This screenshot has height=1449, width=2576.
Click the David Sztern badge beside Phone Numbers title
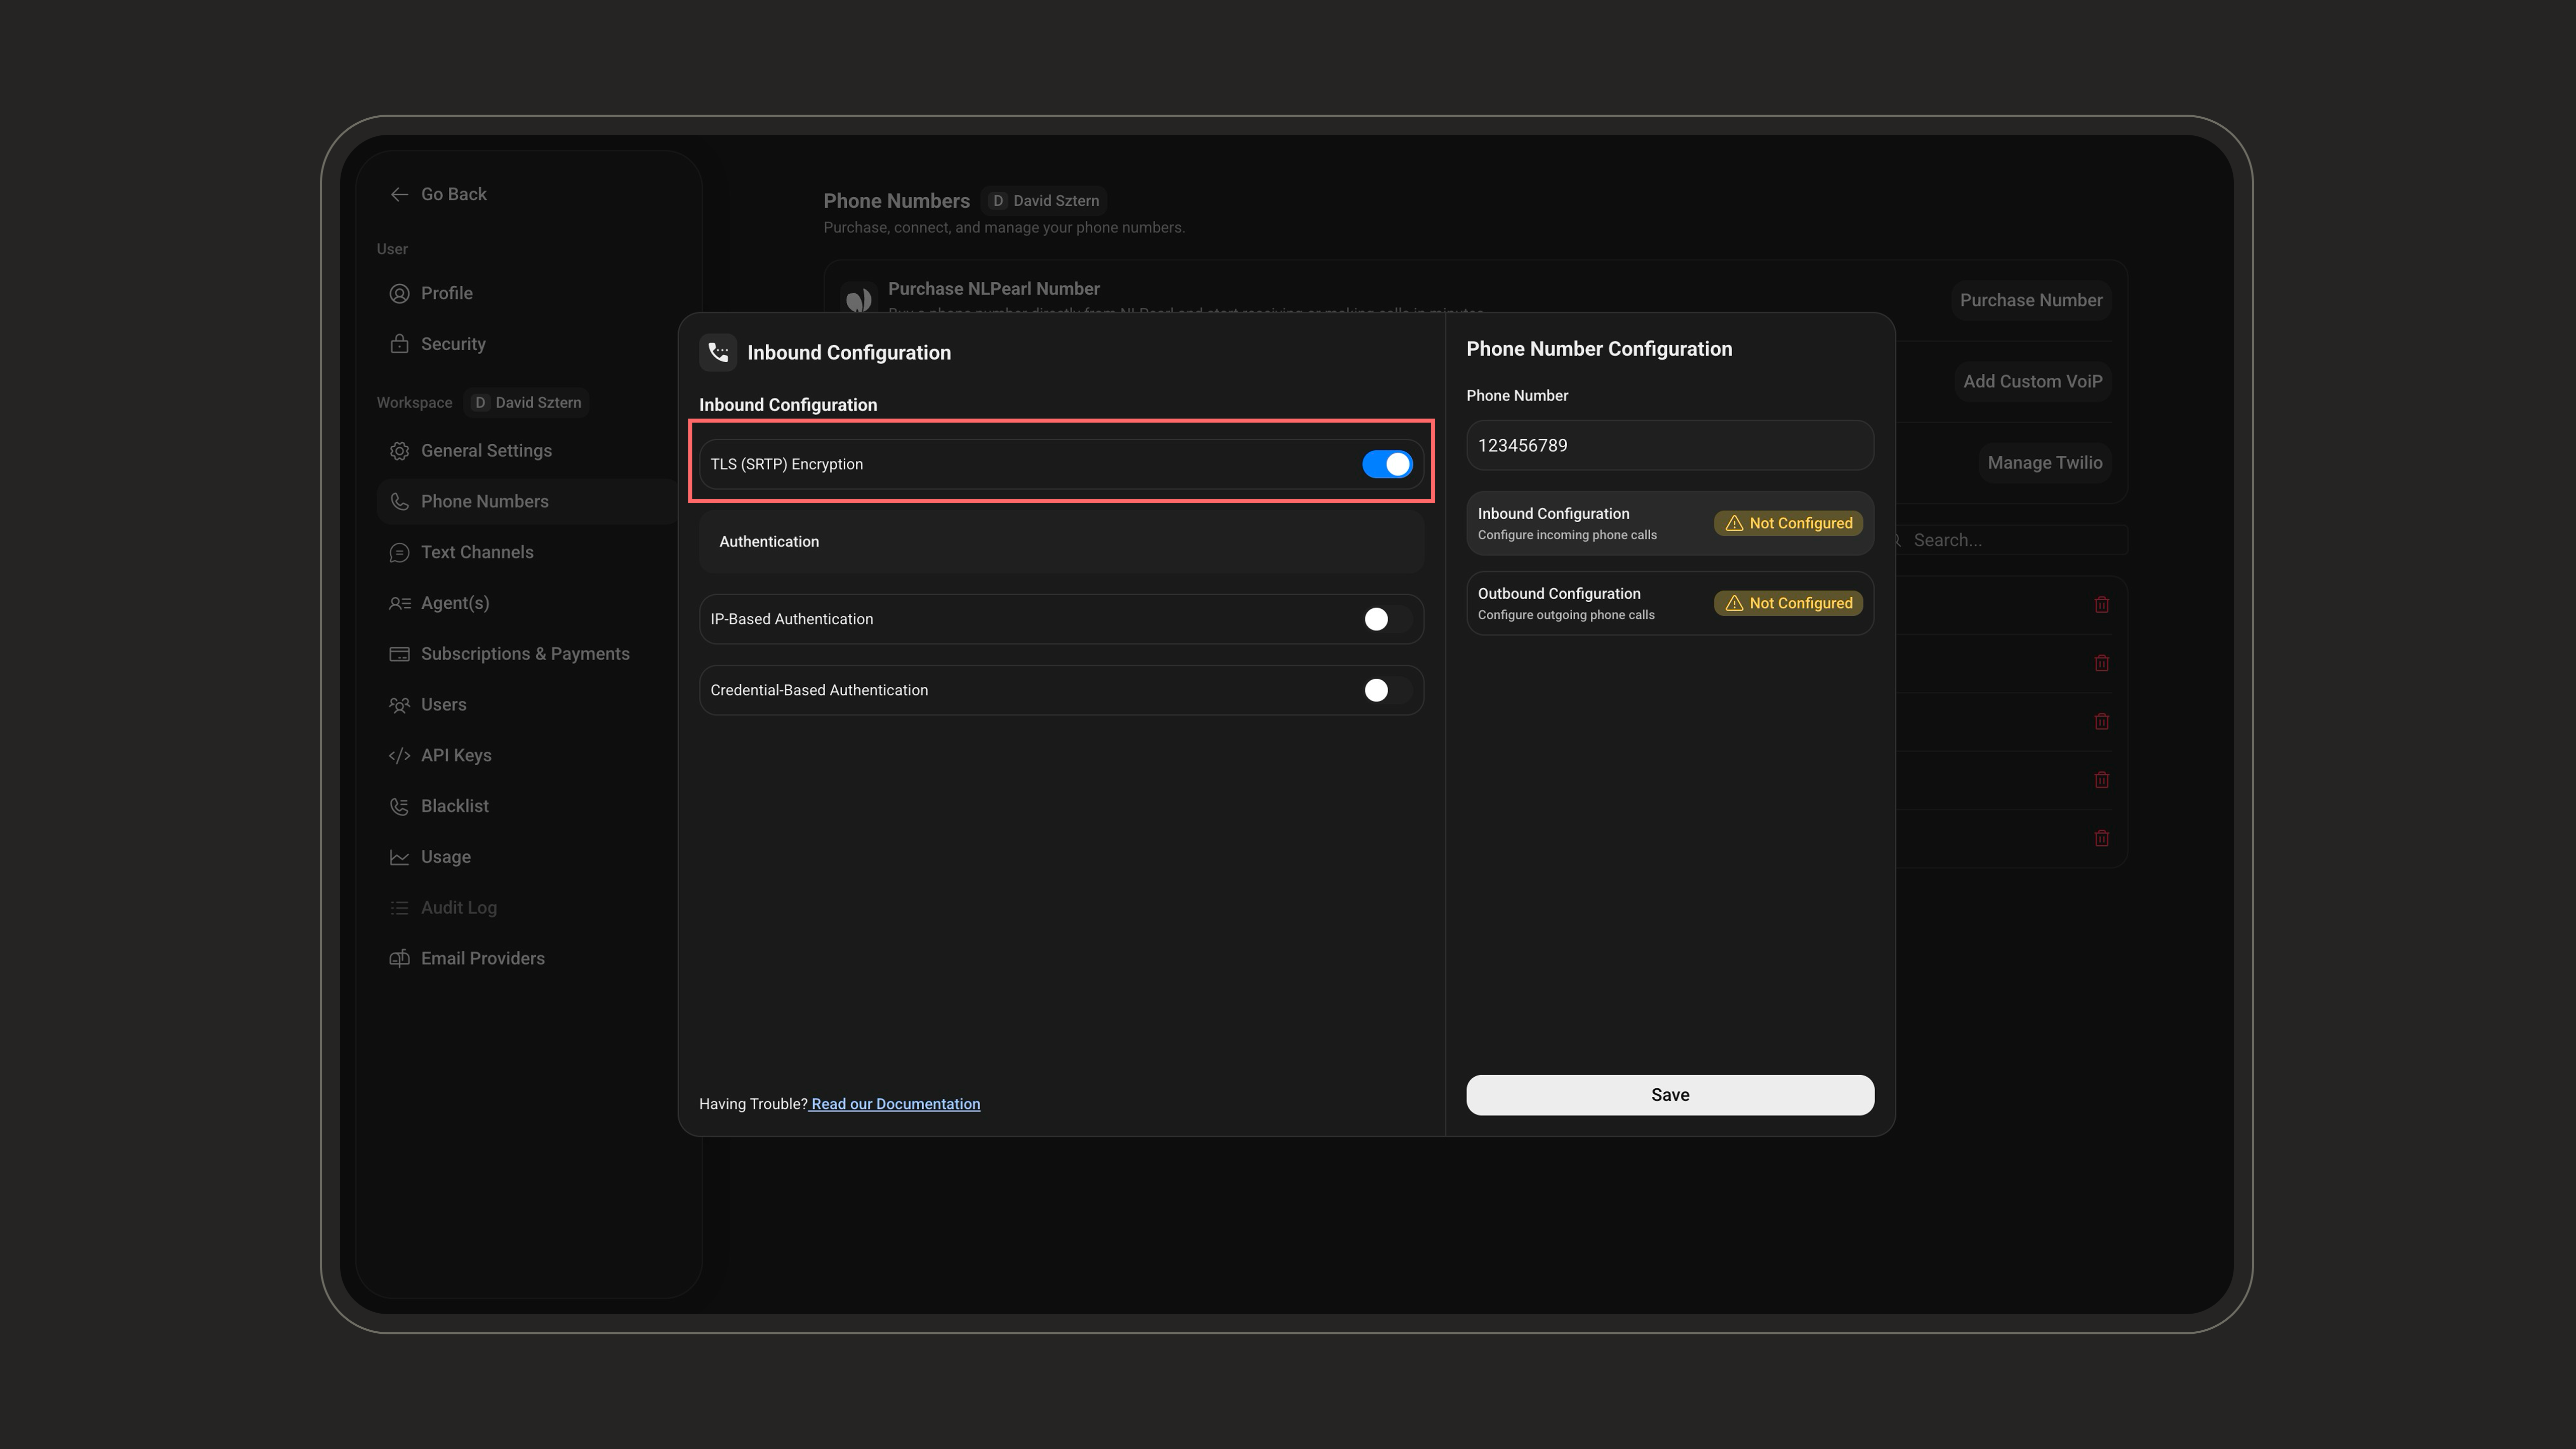tap(1044, 201)
